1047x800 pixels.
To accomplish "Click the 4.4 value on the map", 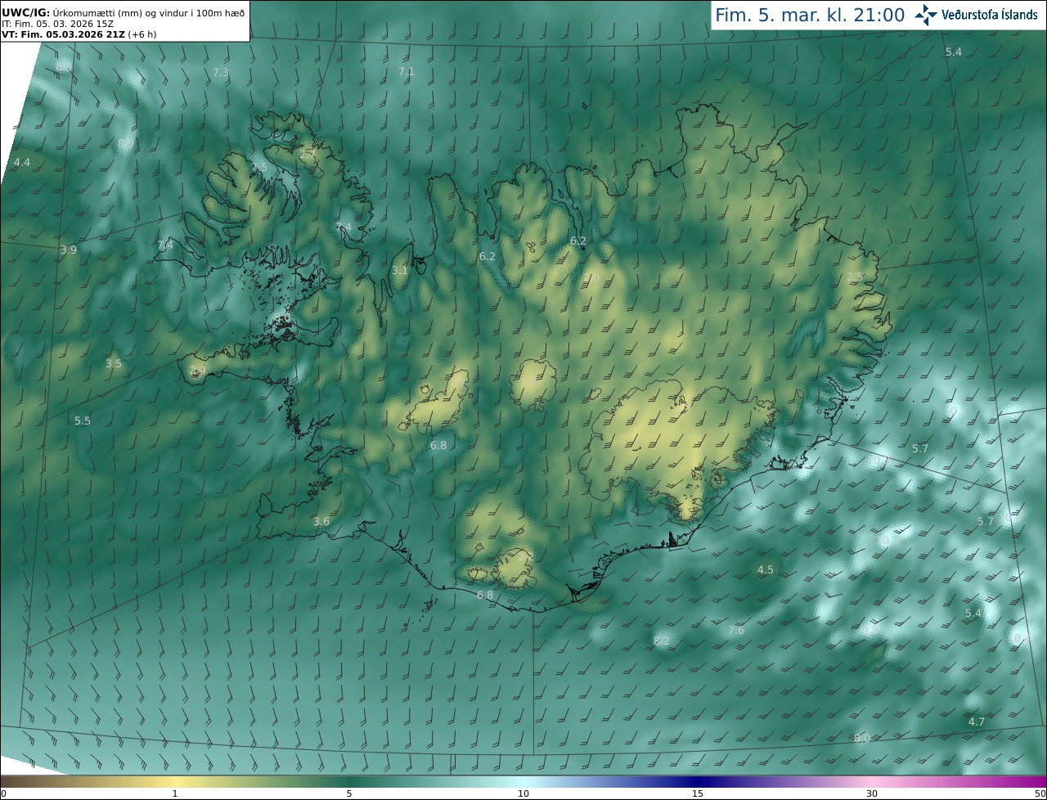I will [21, 163].
